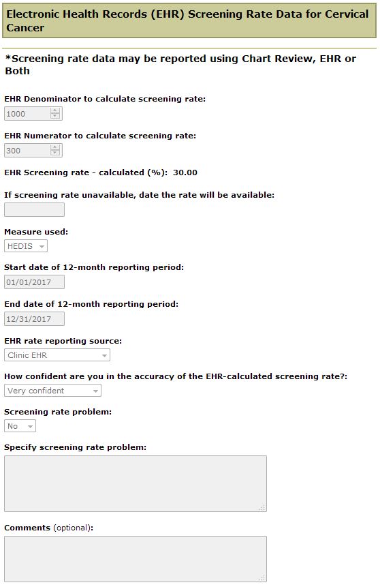The width and height of the screenshot is (380, 587).
Task: Select the end date field 12/31/2017
Action: point(35,319)
